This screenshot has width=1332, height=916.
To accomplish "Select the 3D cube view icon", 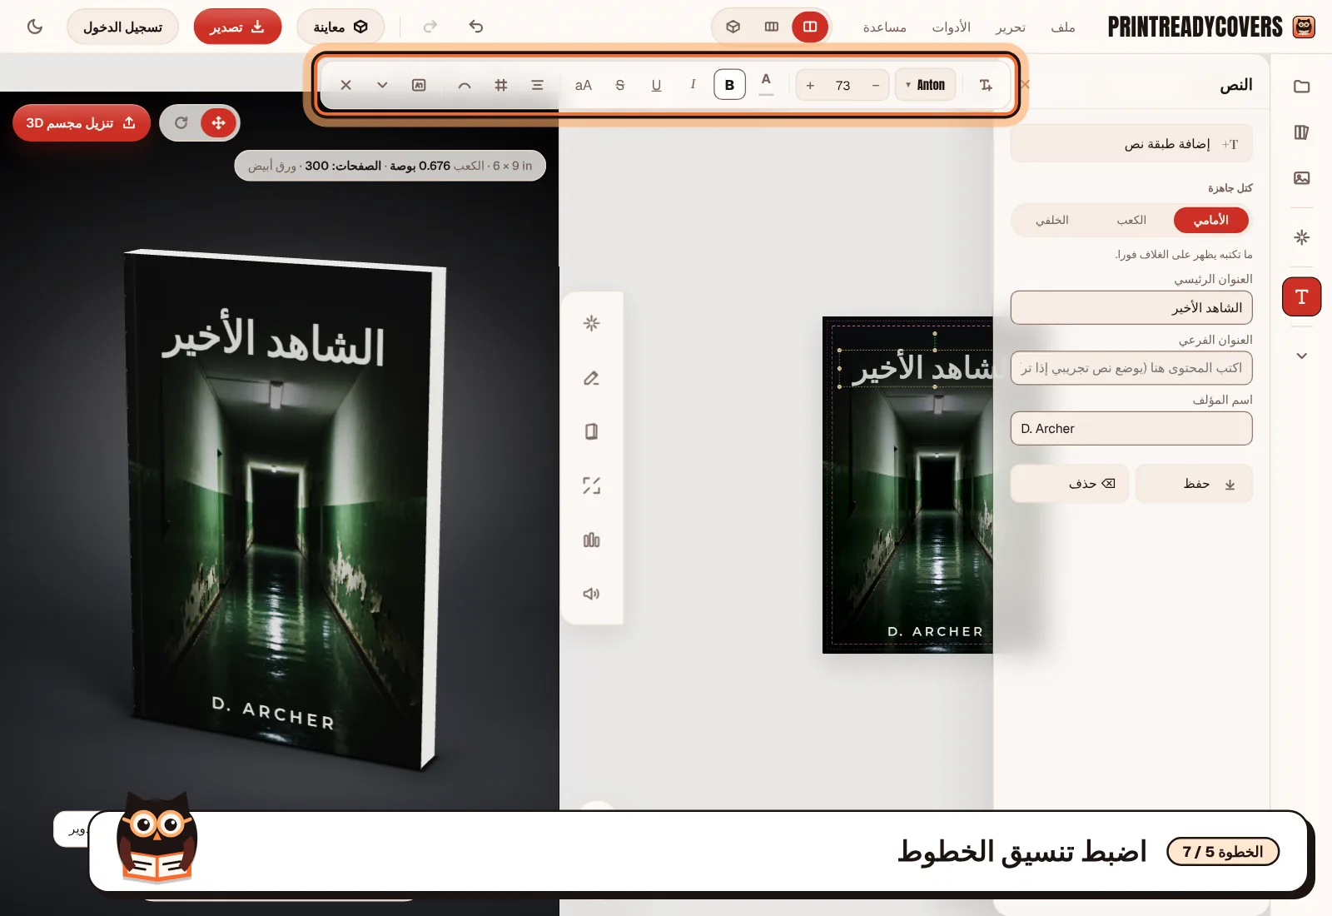I will [733, 27].
